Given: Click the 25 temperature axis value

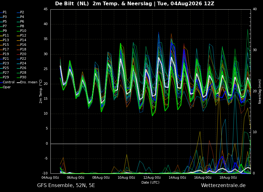Looking at the screenshot, I should (45, 69).
